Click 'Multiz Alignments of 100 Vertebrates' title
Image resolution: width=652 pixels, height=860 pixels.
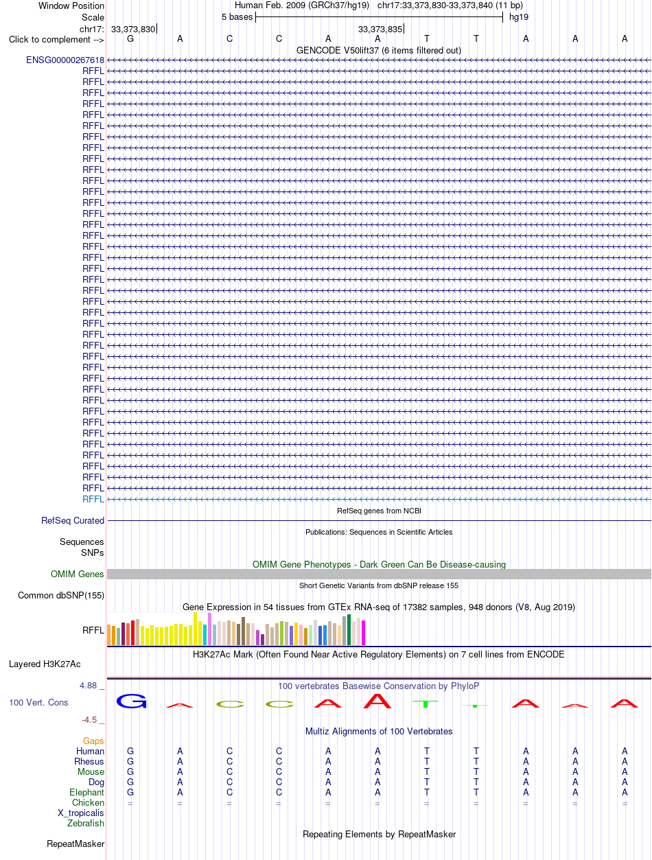379,731
